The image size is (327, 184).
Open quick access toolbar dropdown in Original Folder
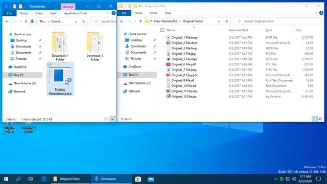click(x=139, y=6)
